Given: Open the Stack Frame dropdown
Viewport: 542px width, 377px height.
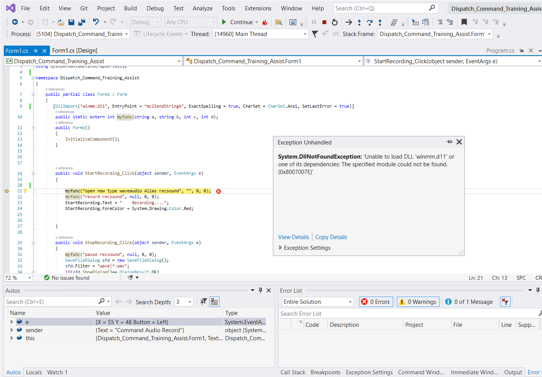Looking at the screenshot, I should tap(435, 34).
